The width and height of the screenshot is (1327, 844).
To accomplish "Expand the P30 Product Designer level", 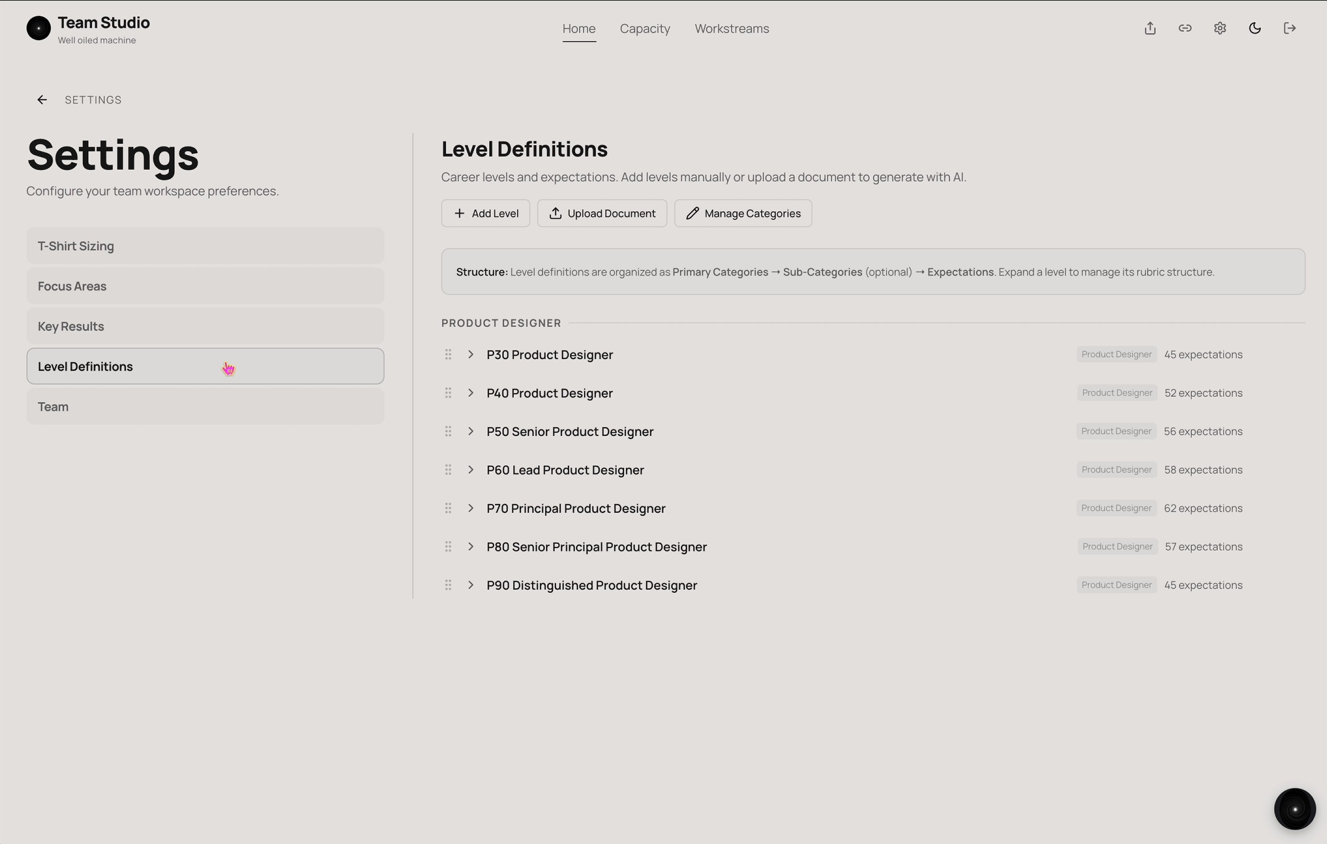I will [471, 354].
